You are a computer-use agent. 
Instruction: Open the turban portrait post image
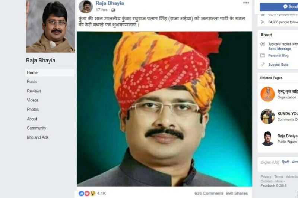(x=164, y=109)
